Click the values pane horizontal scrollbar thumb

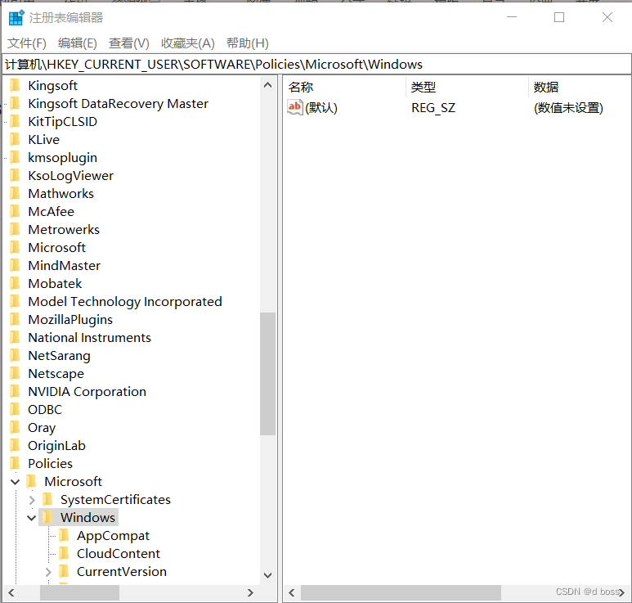coord(401,592)
